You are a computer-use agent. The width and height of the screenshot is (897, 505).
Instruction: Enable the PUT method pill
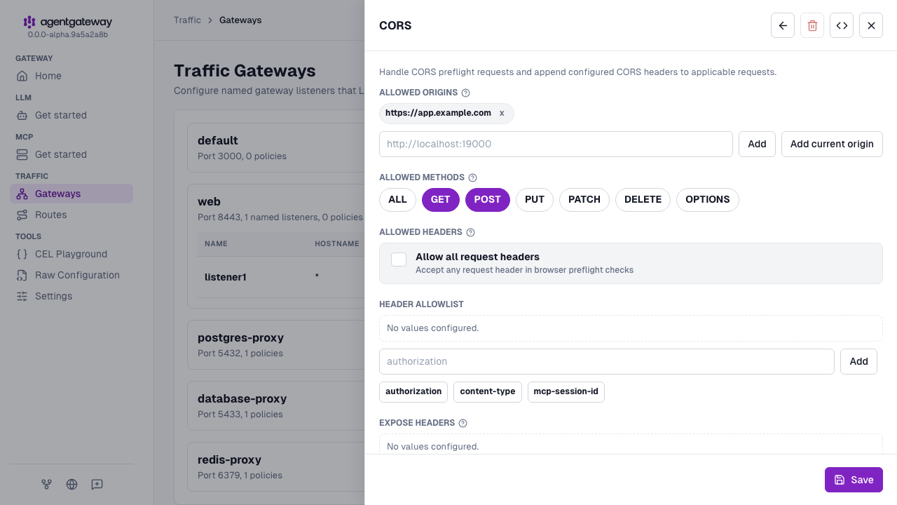coord(535,200)
